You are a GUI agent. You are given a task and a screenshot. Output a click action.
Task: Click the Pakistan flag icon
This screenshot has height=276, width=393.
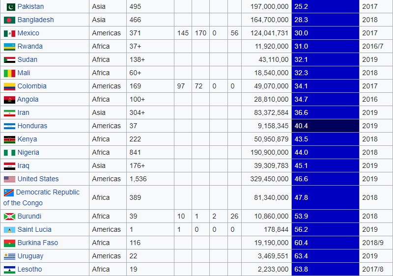[x=9, y=7]
